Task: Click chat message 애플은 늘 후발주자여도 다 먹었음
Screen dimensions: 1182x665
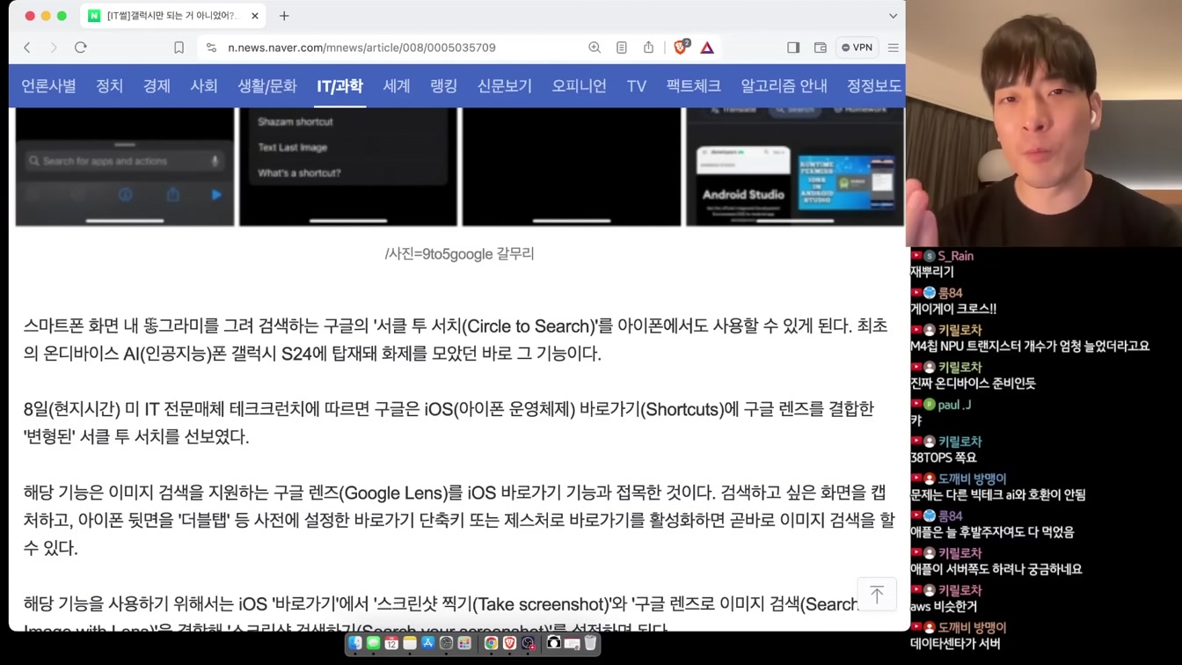Action: tap(992, 532)
